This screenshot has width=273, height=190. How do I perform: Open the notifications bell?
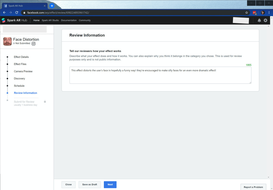pos(259,20)
